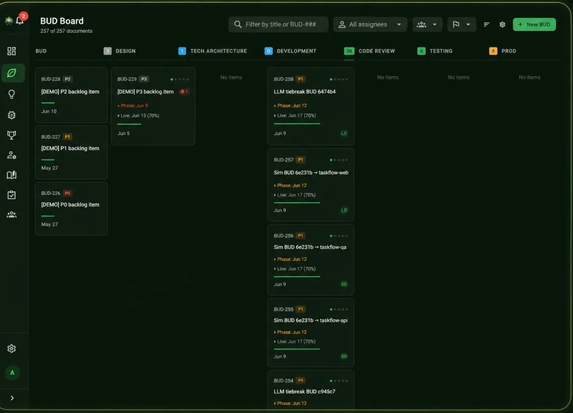This screenshot has height=413, width=573.
Task: Select the leaf BUD board sidebar icon
Action: tap(11, 73)
